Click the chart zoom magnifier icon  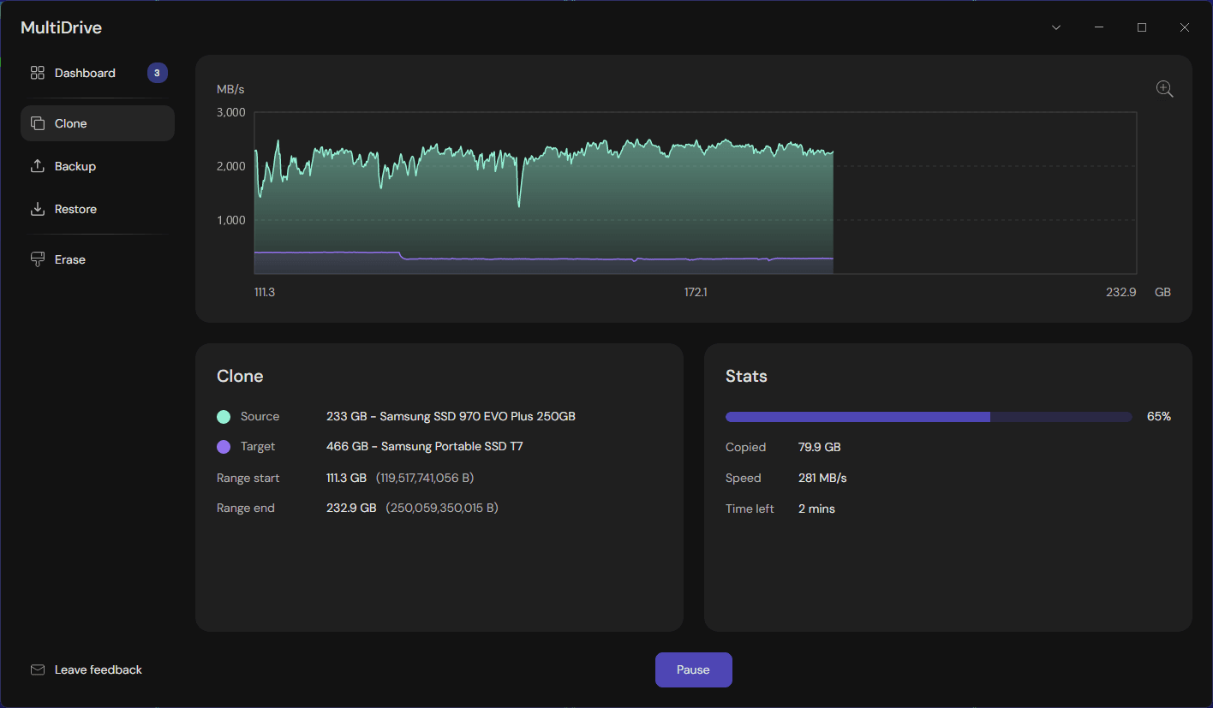pos(1164,88)
